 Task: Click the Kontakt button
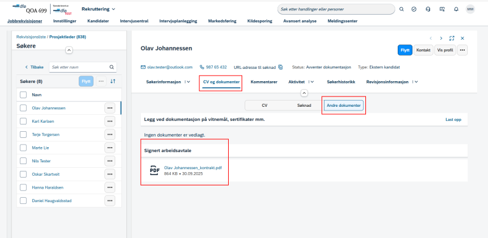point(423,50)
